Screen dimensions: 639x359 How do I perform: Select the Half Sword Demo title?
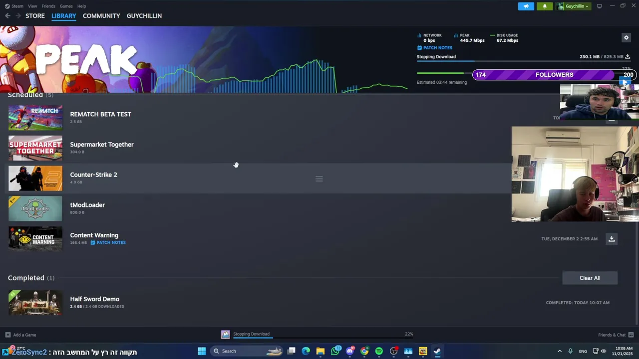tap(94, 299)
